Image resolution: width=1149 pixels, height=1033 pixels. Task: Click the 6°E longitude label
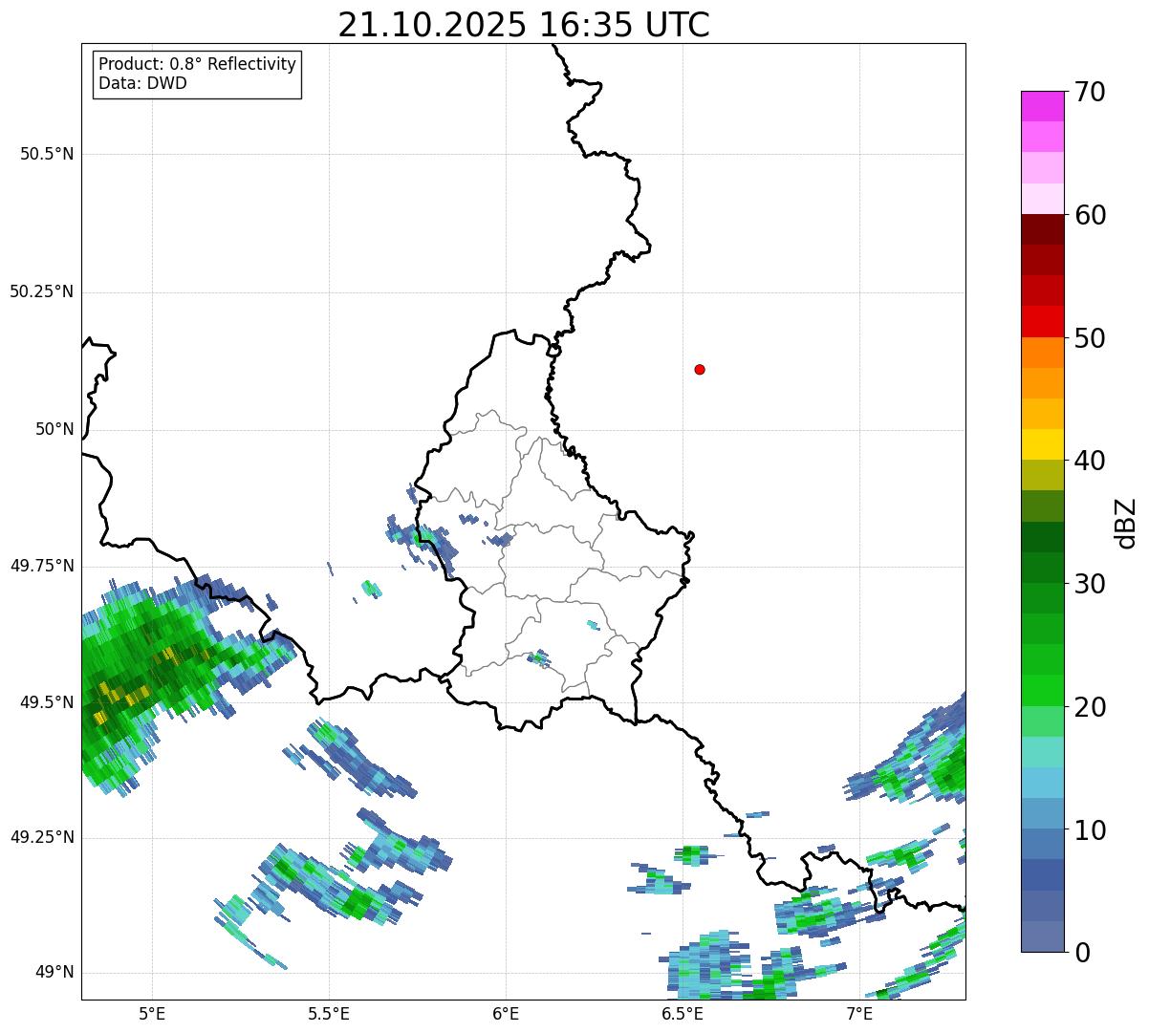click(506, 1013)
